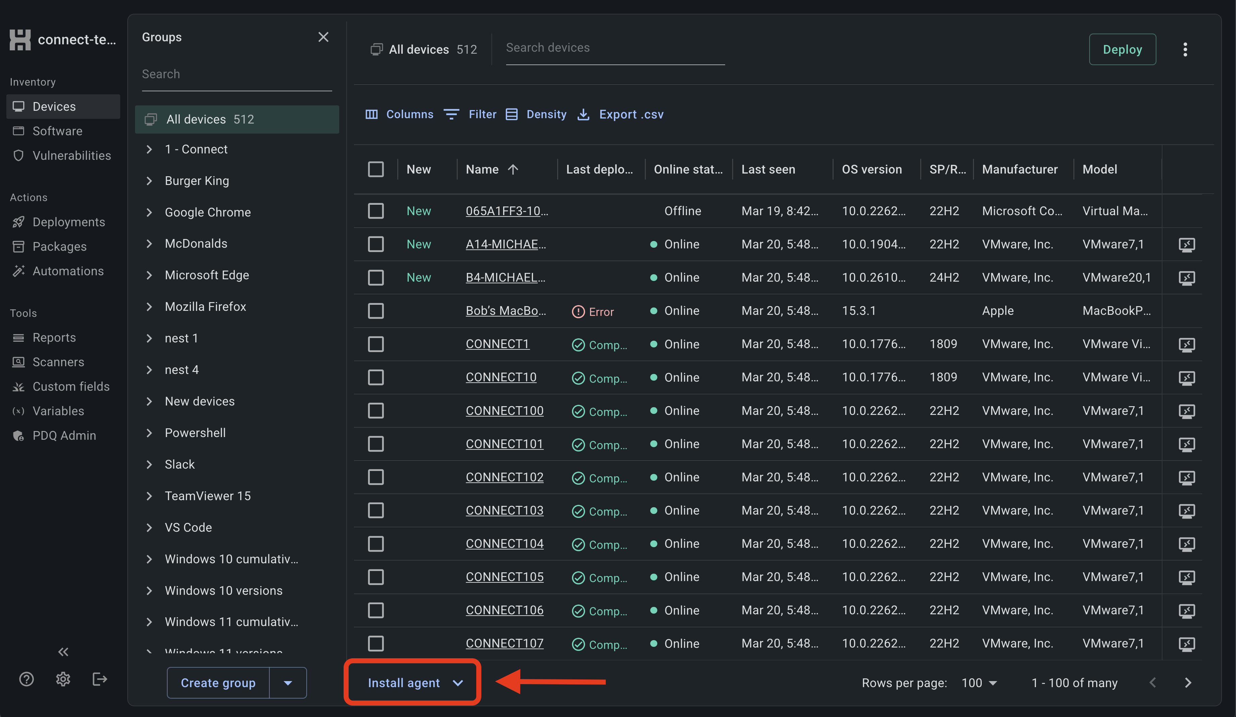Image resolution: width=1236 pixels, height=717 pixels.
Task: Select the A14-MICHAE device checkbox
Action: point(376,244)
